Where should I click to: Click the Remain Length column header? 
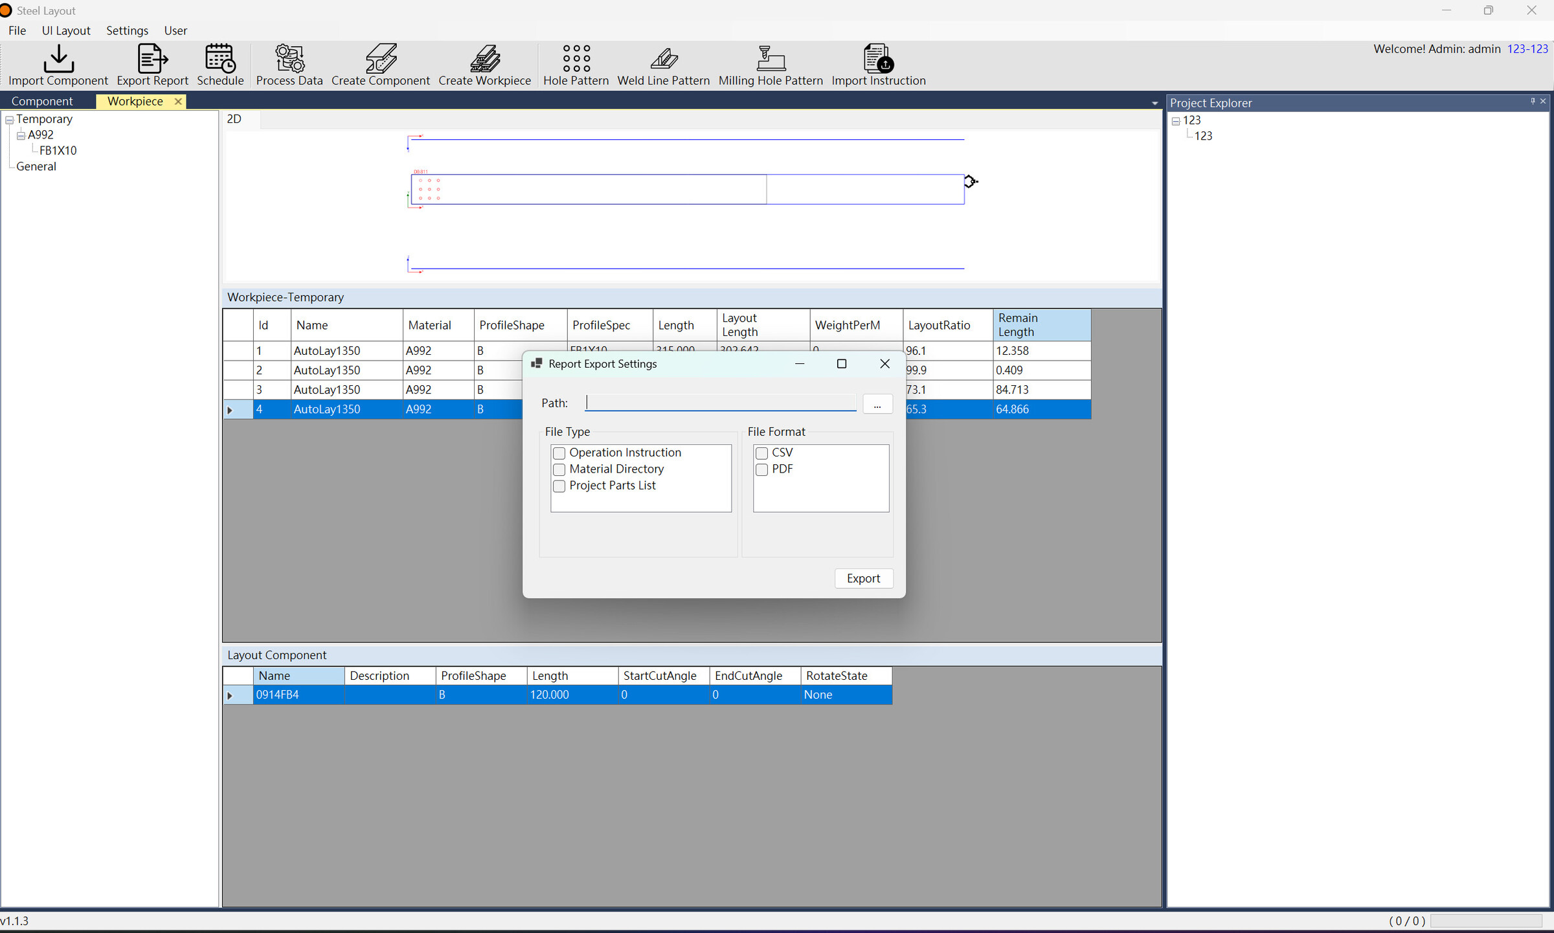coord(1041,325)
